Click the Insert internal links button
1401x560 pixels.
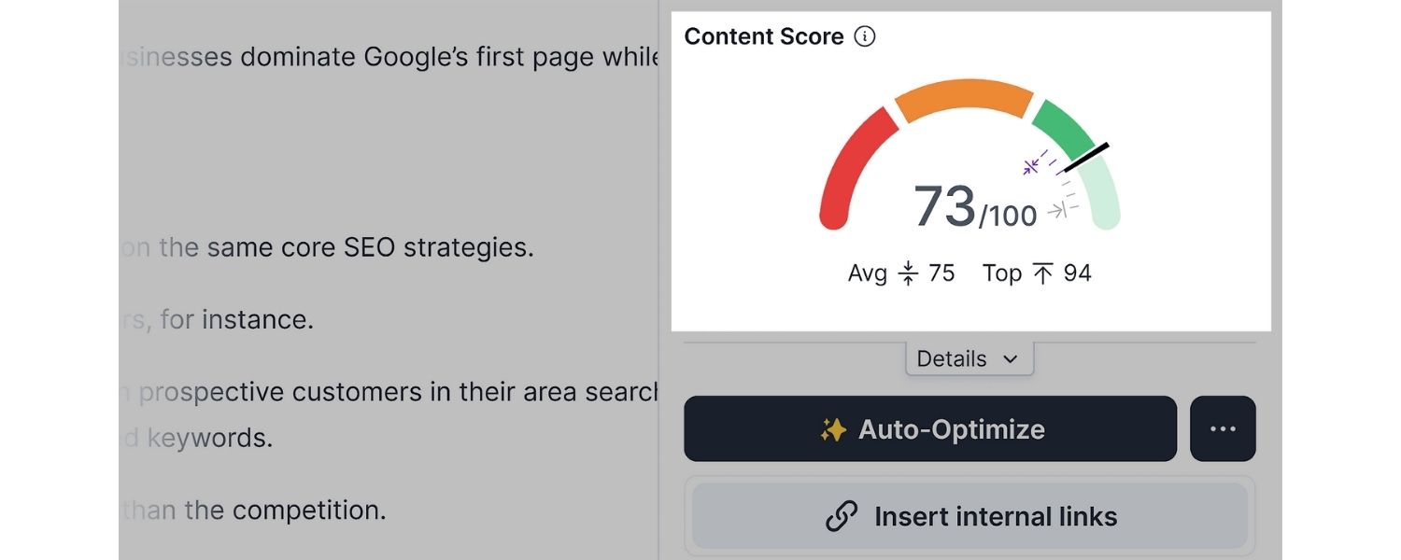[x=969, y=516]
